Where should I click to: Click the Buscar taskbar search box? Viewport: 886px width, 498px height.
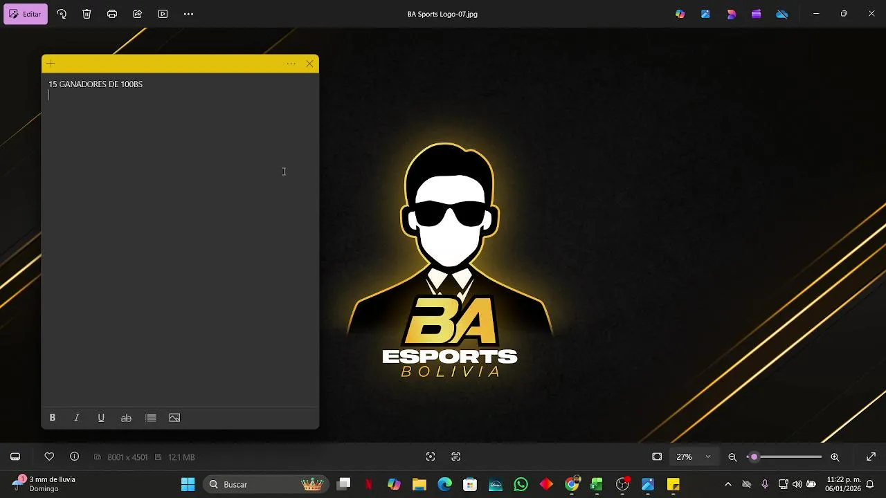(x=266, y=484)
